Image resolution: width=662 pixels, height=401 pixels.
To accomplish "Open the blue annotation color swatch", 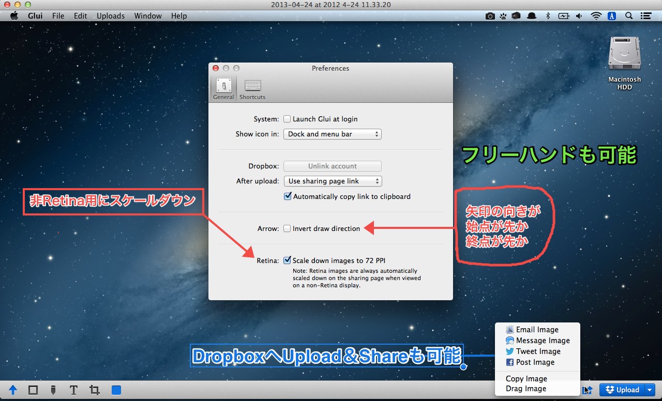I will point(116,390).
